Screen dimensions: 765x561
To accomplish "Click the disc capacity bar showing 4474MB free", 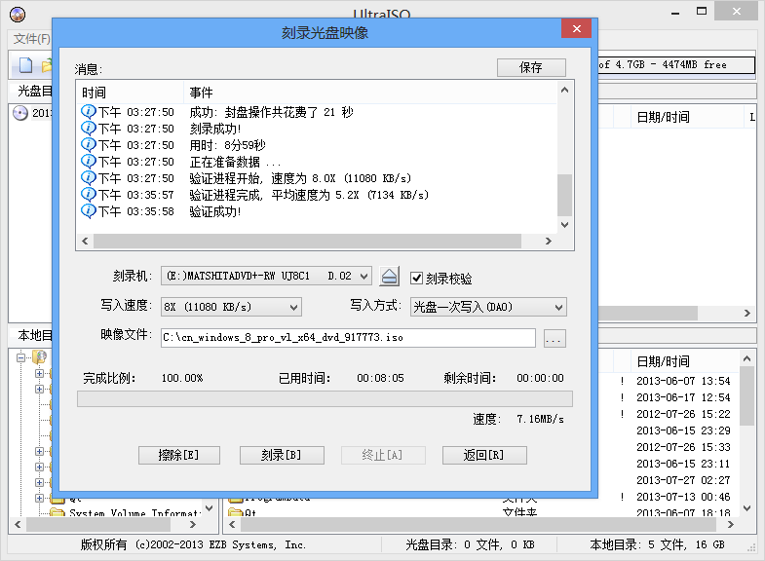I will click(x=676, y=65).
